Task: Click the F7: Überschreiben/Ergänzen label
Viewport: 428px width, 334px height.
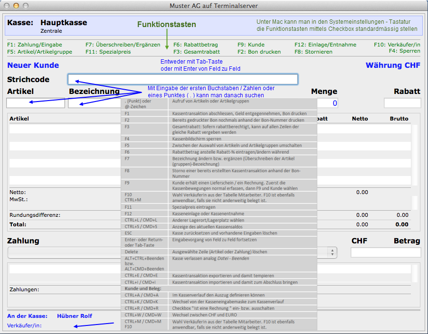Action: (123, 45)
